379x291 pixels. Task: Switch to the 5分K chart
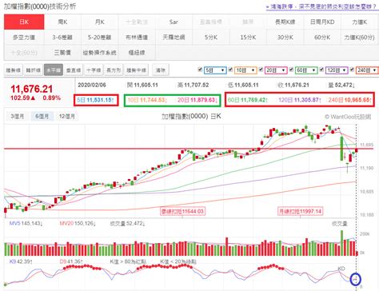[x=211, y=38]
